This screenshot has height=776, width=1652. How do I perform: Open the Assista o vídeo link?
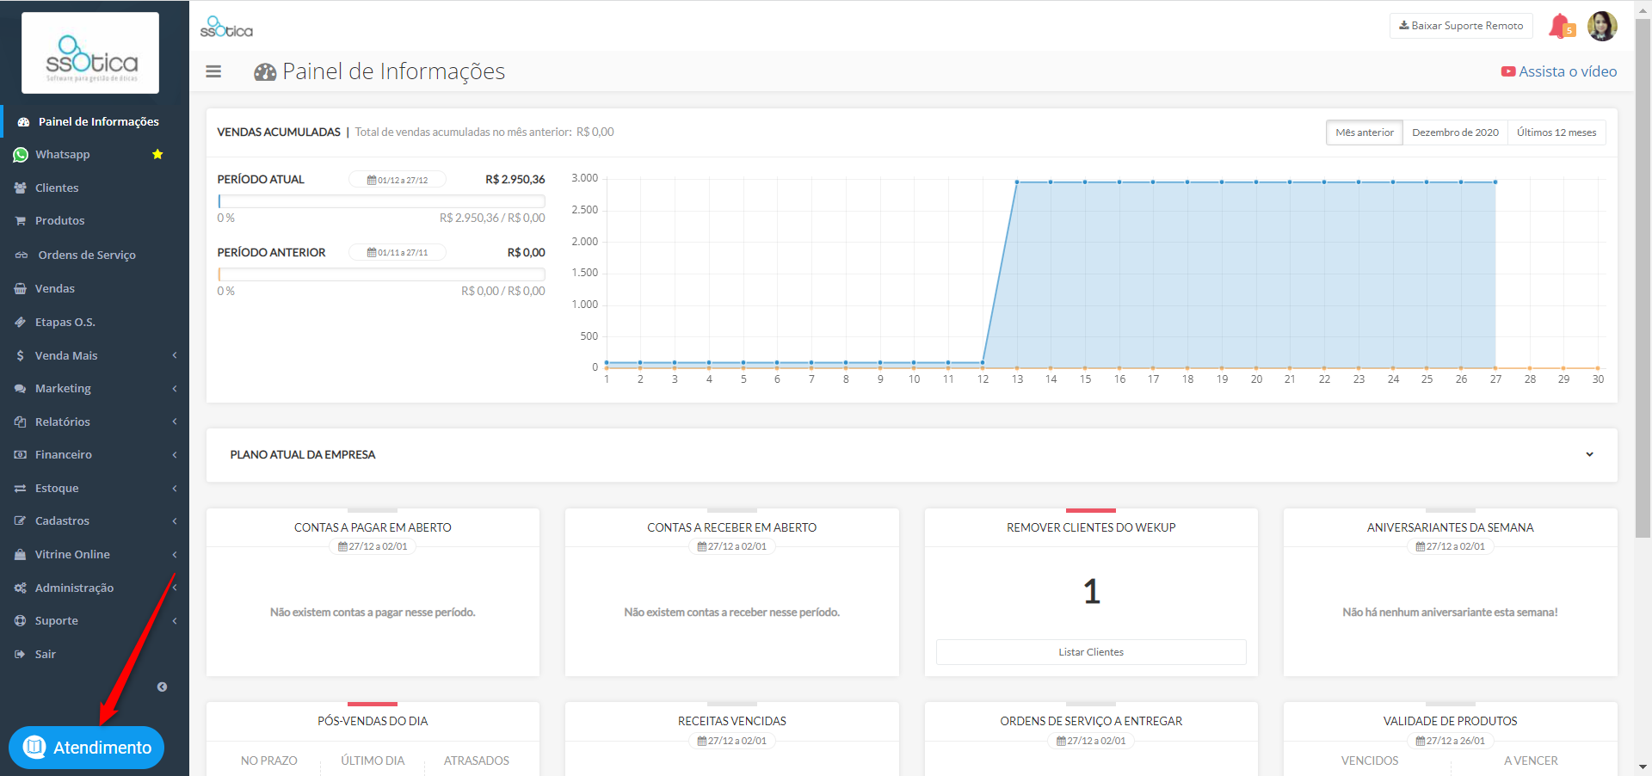(x=1559, y=71)
